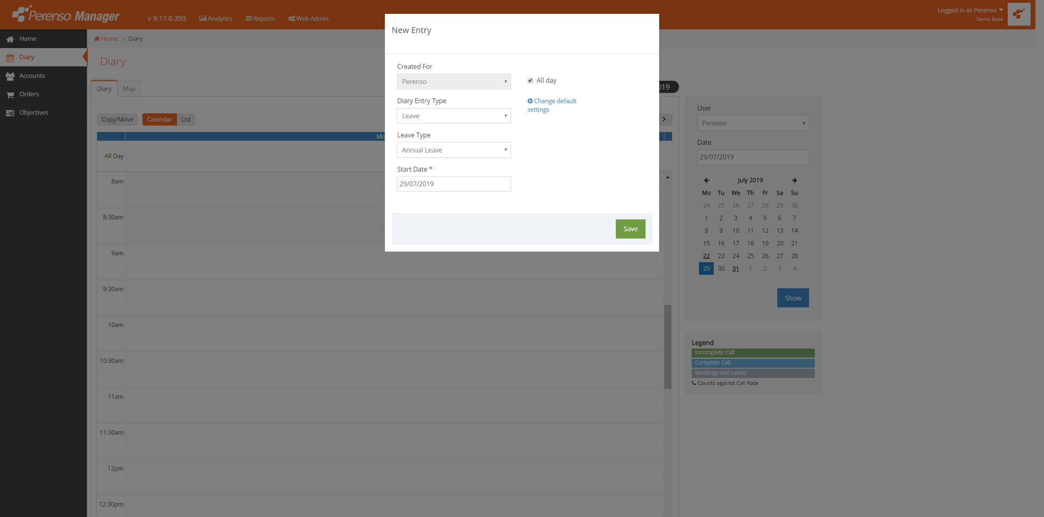Click the Orders shopping cart icon

10,95
